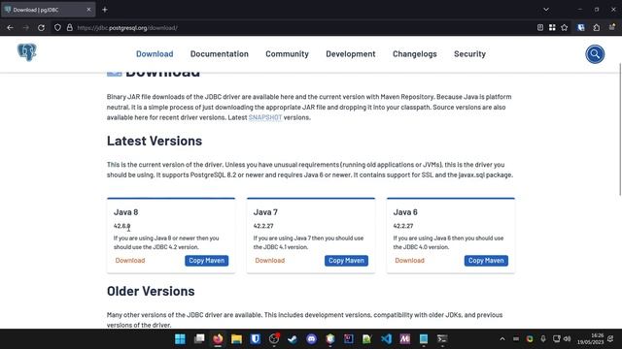
Task: Open Visual Studio Code from the taskbar
Action: (x=386, y=339)
